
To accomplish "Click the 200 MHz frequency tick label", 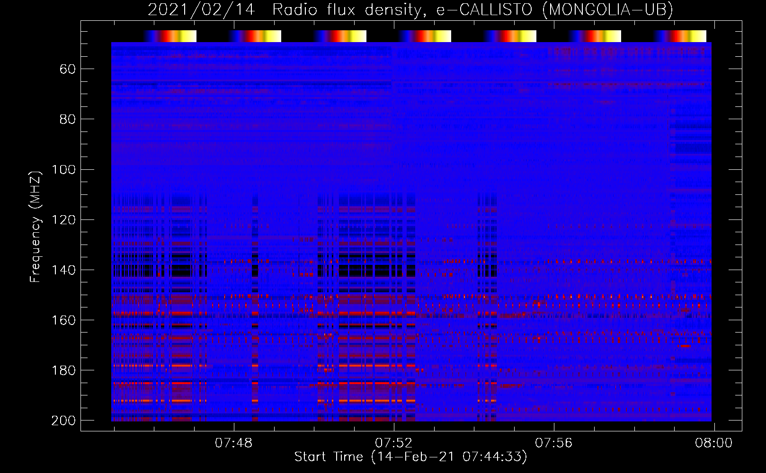I will pyautogui.click(x=63, y=420).
